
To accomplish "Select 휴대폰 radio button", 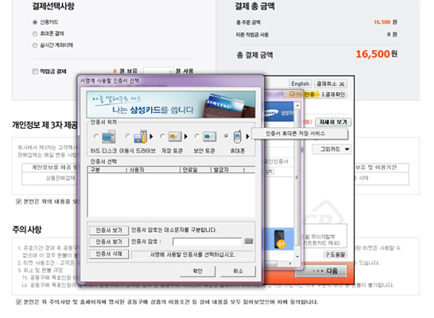I will coord(226,136).
